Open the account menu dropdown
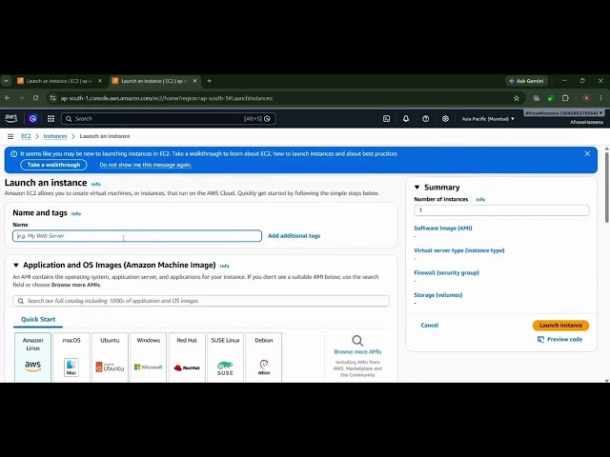The width and height of the screenshot is (610, 457). [563, 113]
